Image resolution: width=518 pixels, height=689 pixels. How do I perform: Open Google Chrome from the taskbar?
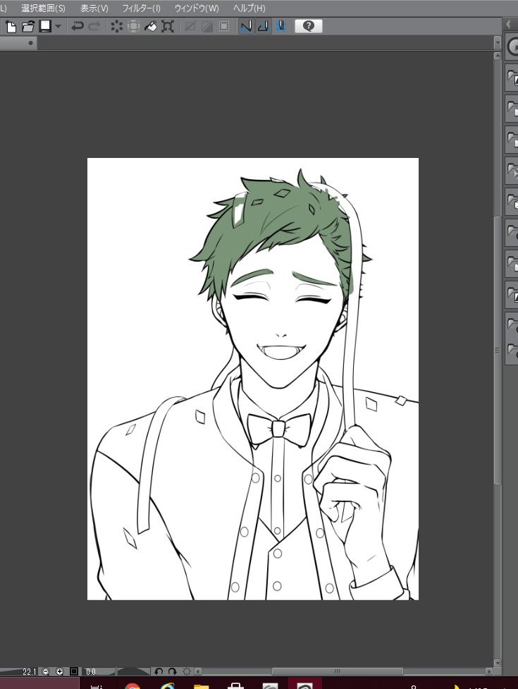tap(132, 685)
